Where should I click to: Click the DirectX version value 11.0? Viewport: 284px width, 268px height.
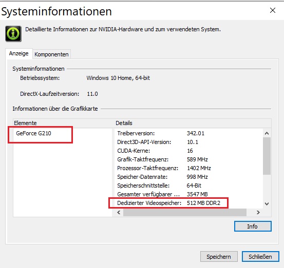92,94
